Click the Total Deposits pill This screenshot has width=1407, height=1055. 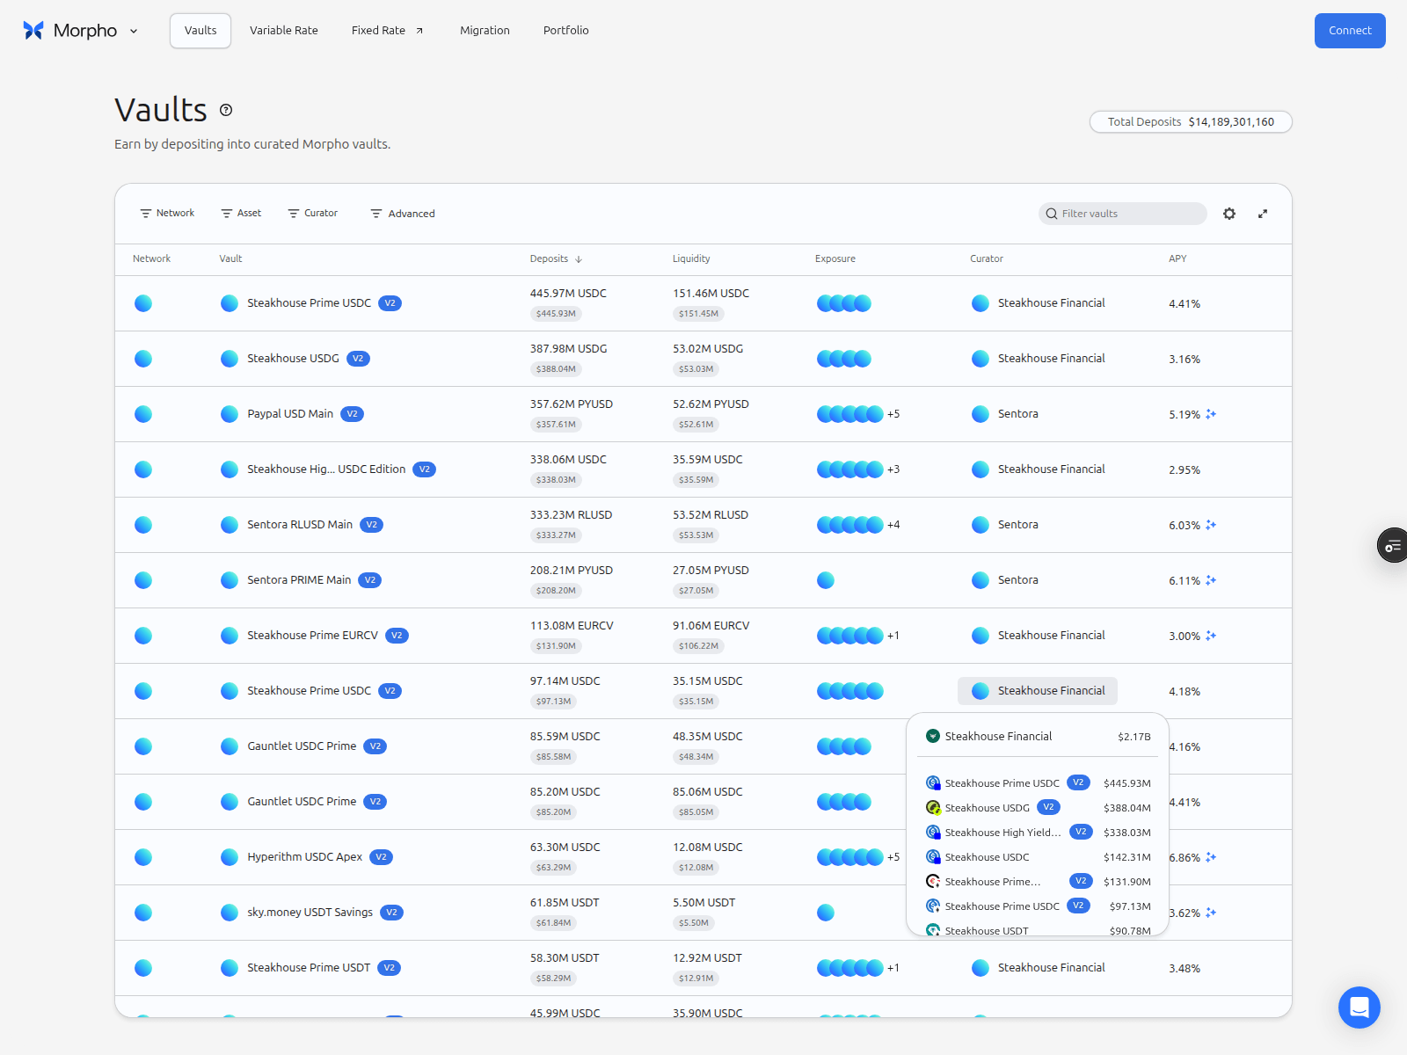pyautogui.click(x=1191, y=122)
